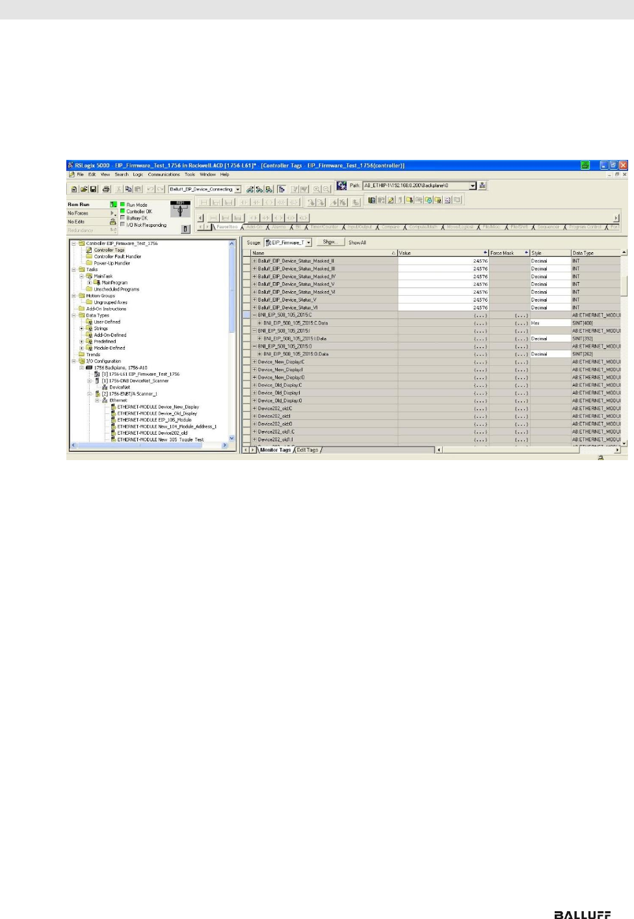634x919 pixels.
Task: Open the Tools menu
Action: pos(190,174)
